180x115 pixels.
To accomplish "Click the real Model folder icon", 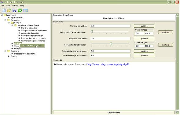I will click(x=5, y=15).
